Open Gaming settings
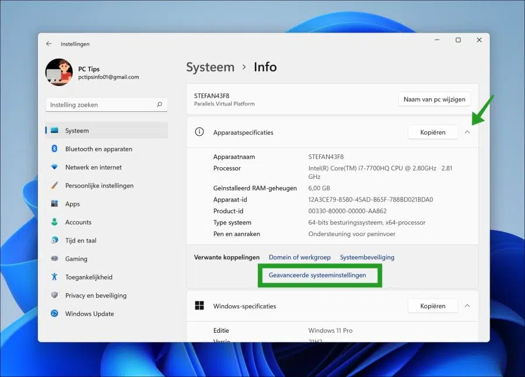The image size is (525, 377). (x=107, y=259)
